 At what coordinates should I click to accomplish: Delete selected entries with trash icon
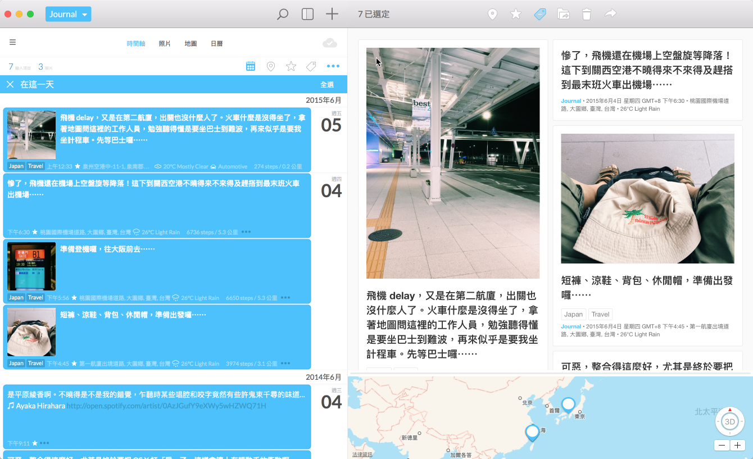coord(587,14)
